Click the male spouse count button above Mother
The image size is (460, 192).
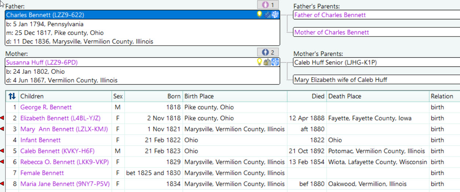click(x=268, y=52)
